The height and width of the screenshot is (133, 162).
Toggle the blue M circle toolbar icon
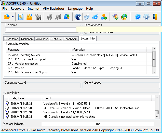tap(78, 17)
